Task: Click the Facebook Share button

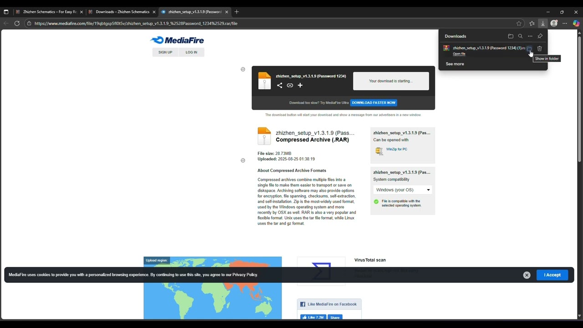Action: coord(335,318)
